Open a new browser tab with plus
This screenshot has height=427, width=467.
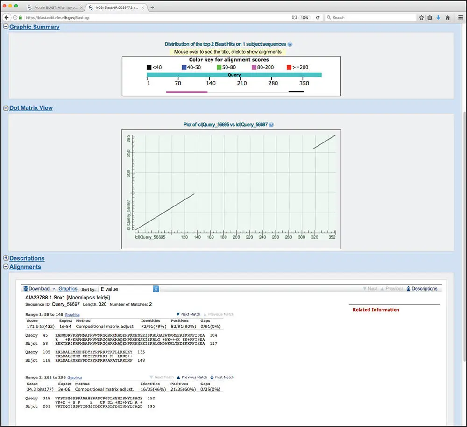(x=152, y=8)
